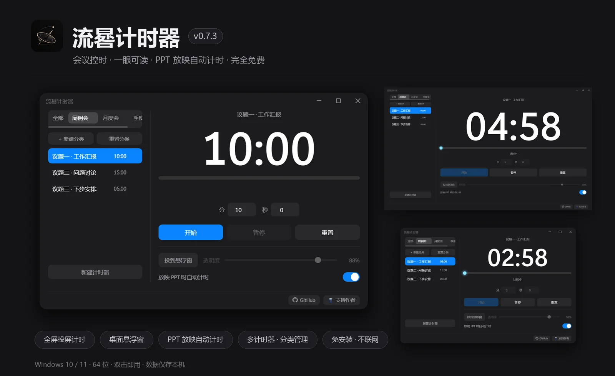Click 新建计时器 in the 10:00 window
The width and height of the screenshot is (615, 376).
95,272
